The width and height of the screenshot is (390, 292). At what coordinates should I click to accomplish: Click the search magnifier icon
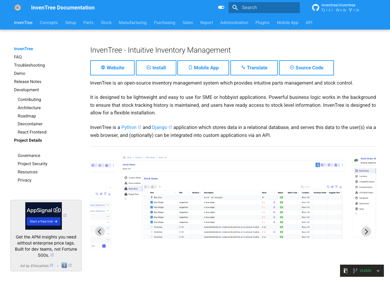(235, 7)
